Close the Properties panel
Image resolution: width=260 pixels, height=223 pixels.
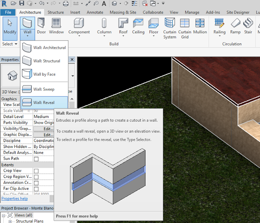pyautogui.click(x=72, y=60)
